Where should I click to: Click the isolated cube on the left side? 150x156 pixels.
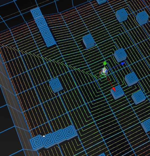(56, 85)
